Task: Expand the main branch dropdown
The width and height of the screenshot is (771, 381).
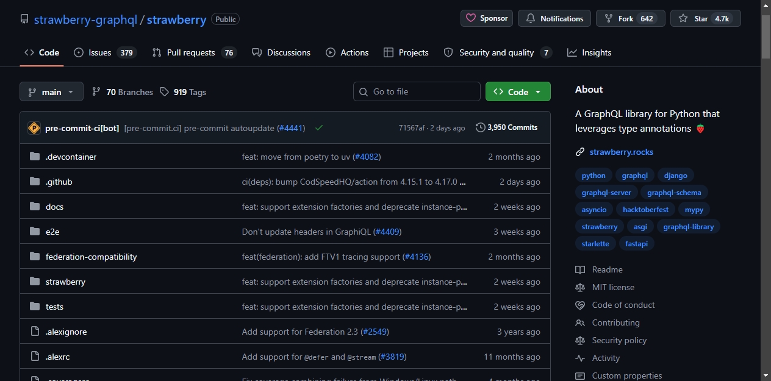Action: tap(51, 91)
